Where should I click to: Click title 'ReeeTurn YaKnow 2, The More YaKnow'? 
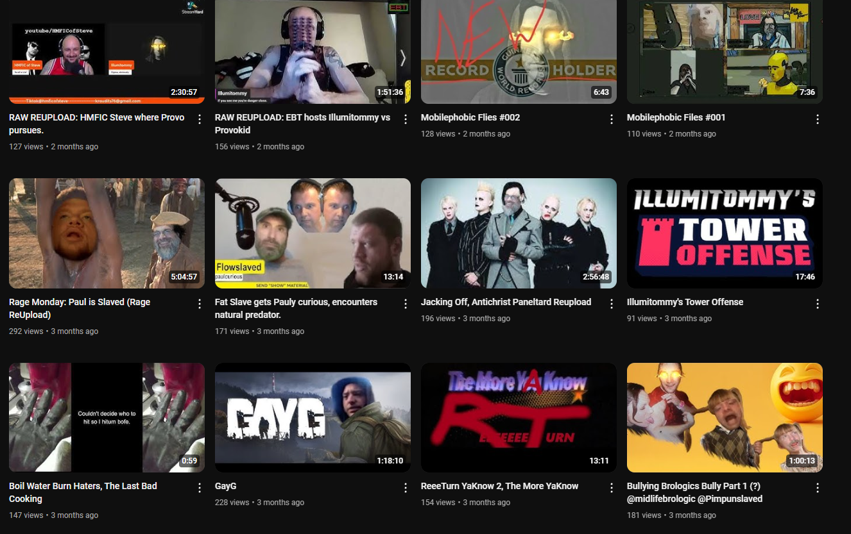coord(500,486)
